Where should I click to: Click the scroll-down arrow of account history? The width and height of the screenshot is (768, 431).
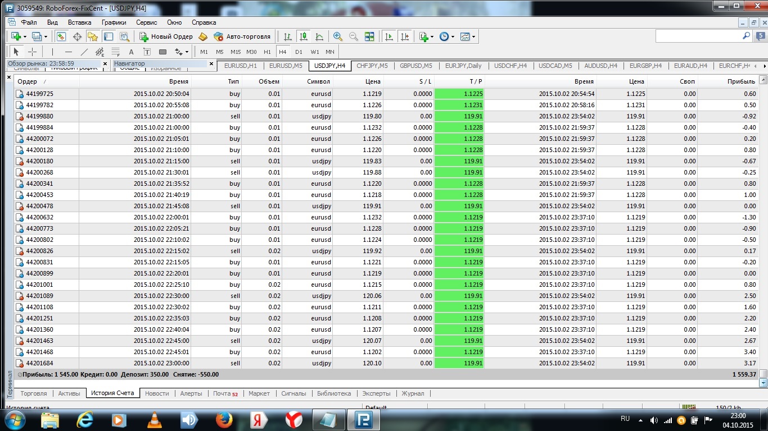(763, 383)
